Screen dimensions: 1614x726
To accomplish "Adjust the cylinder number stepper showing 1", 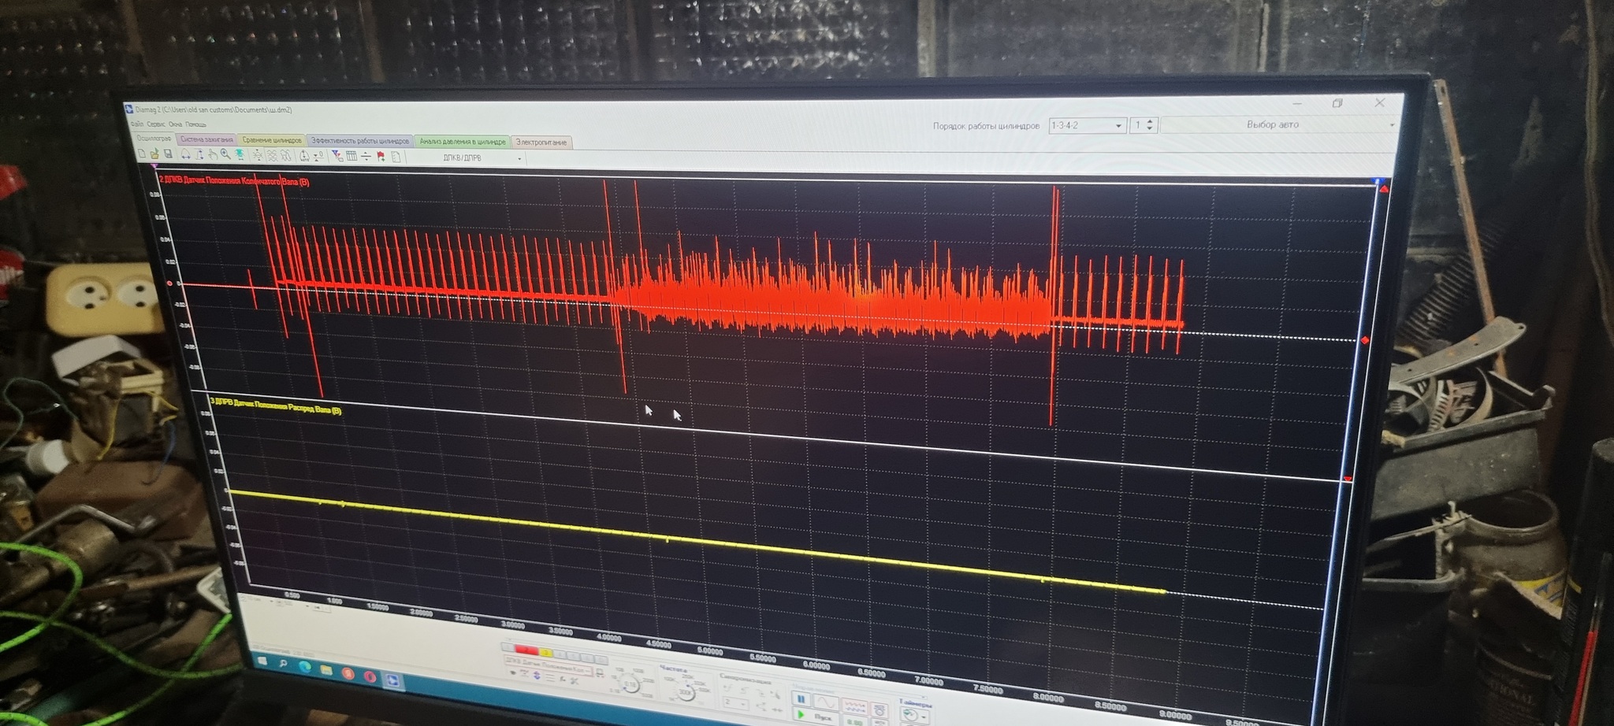I will [1144, 125].
